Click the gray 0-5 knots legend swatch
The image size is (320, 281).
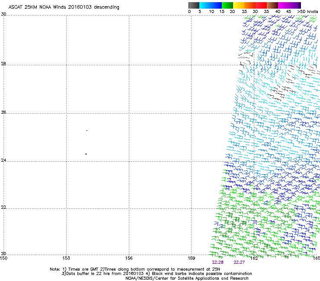click(194, 5)
